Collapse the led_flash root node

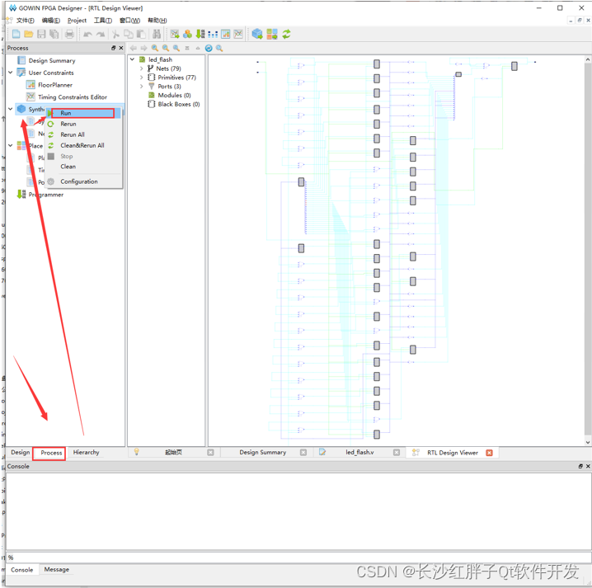133,59
